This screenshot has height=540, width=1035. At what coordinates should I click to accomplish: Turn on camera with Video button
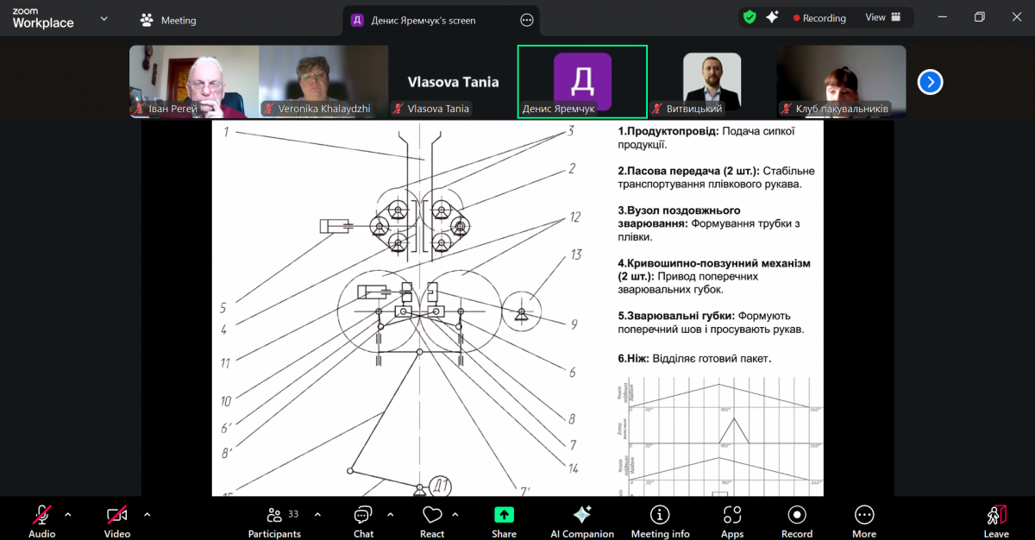(x=117, y=521)
